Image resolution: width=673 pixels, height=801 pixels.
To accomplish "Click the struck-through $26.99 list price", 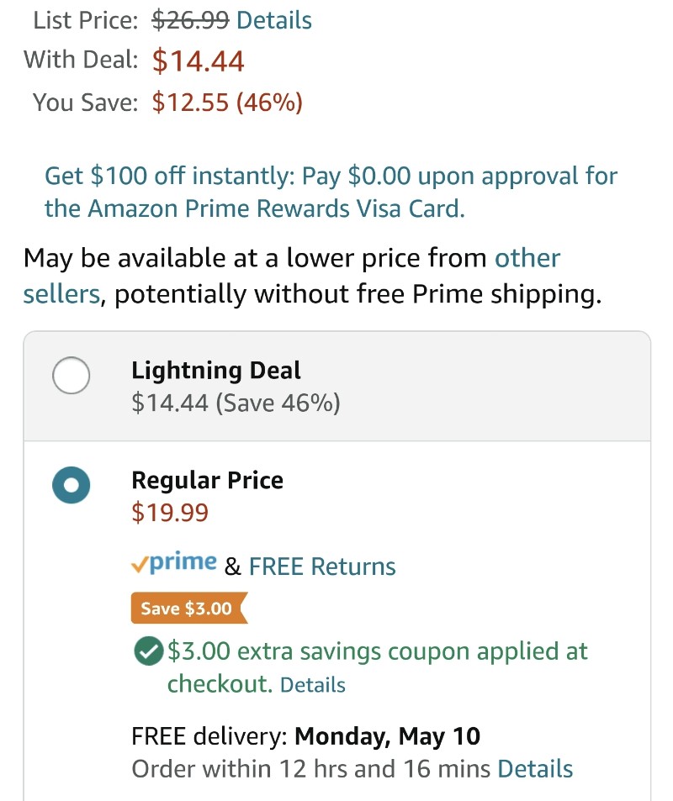I will coord(190,21).
